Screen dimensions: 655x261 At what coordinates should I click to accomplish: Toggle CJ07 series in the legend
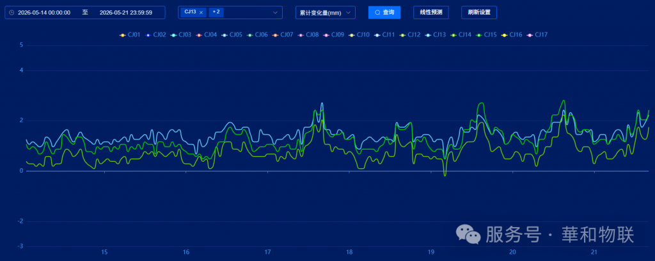[282, 35]
